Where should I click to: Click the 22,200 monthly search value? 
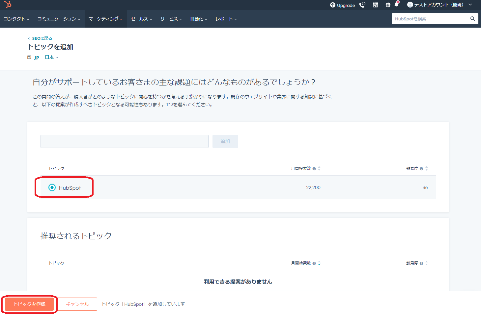coord(313,187)
